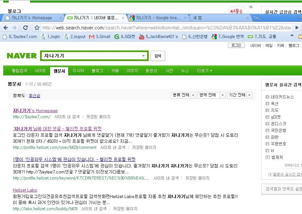Open the 영역 전체 dropdown
The width and height of the screenshot is (302, 214).
pos(212,95)
